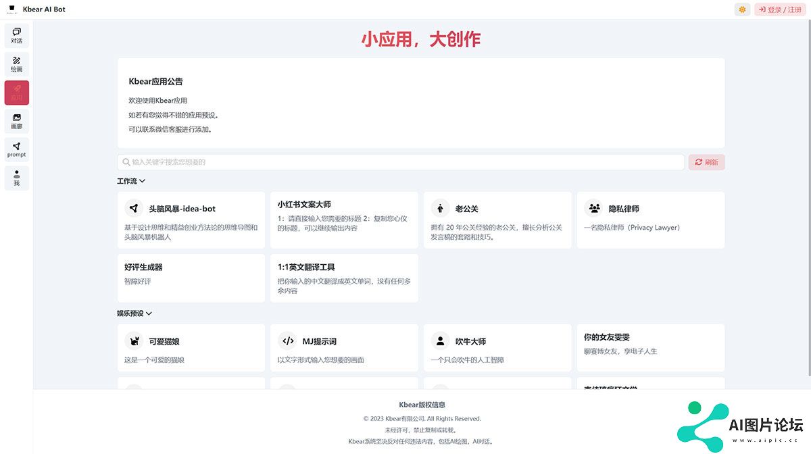The image size is (811, 454).
Task: Click the 登录 / 注册 login button
Action: (x=780, y=9)
